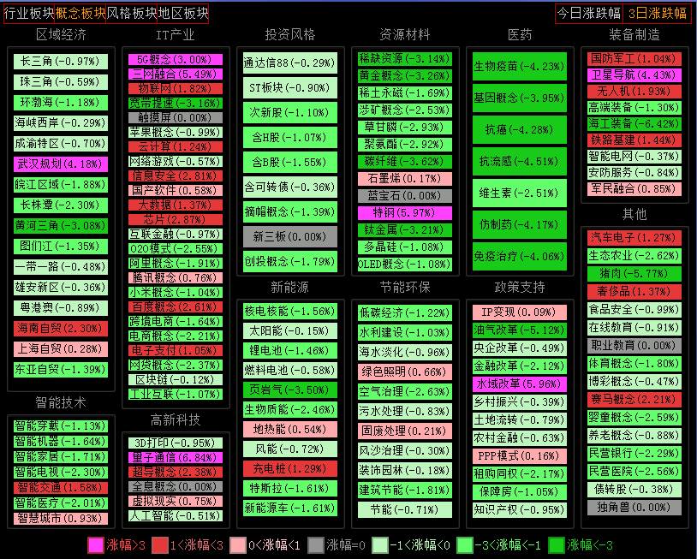Open the 芯片 (2.87%) block
The image size is (697, 559).
click(x=176, y=219)
